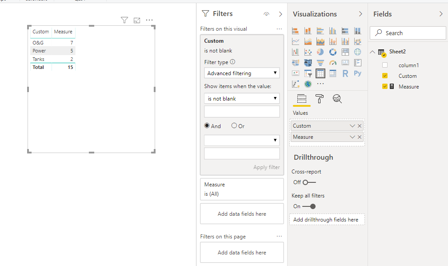Open 'Filters on this visual' ellipsis menu
Screen dimensions: 448x266
pyautogui.click(x=279, y=29)
